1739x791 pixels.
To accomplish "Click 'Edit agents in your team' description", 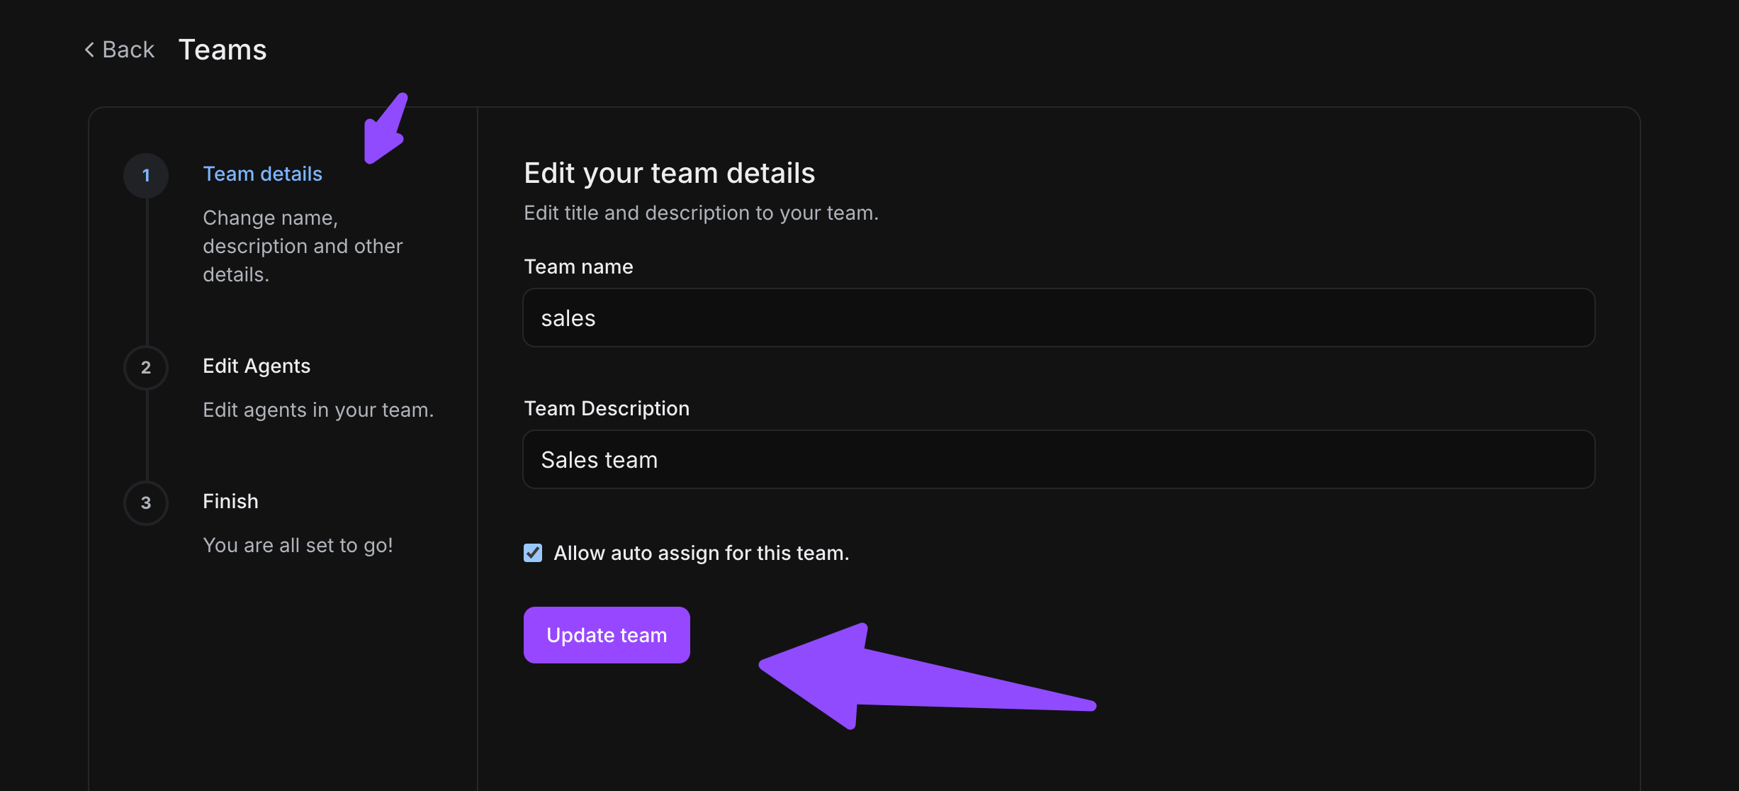I will coord(318,410).
